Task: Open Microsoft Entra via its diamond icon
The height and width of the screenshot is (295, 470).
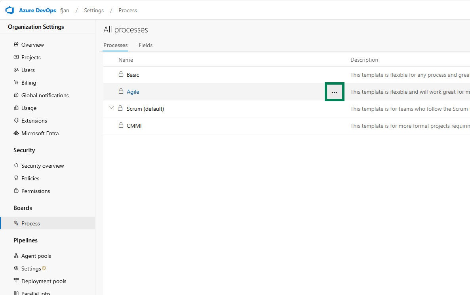Action: pyautogui.click(x=16, y=133)
